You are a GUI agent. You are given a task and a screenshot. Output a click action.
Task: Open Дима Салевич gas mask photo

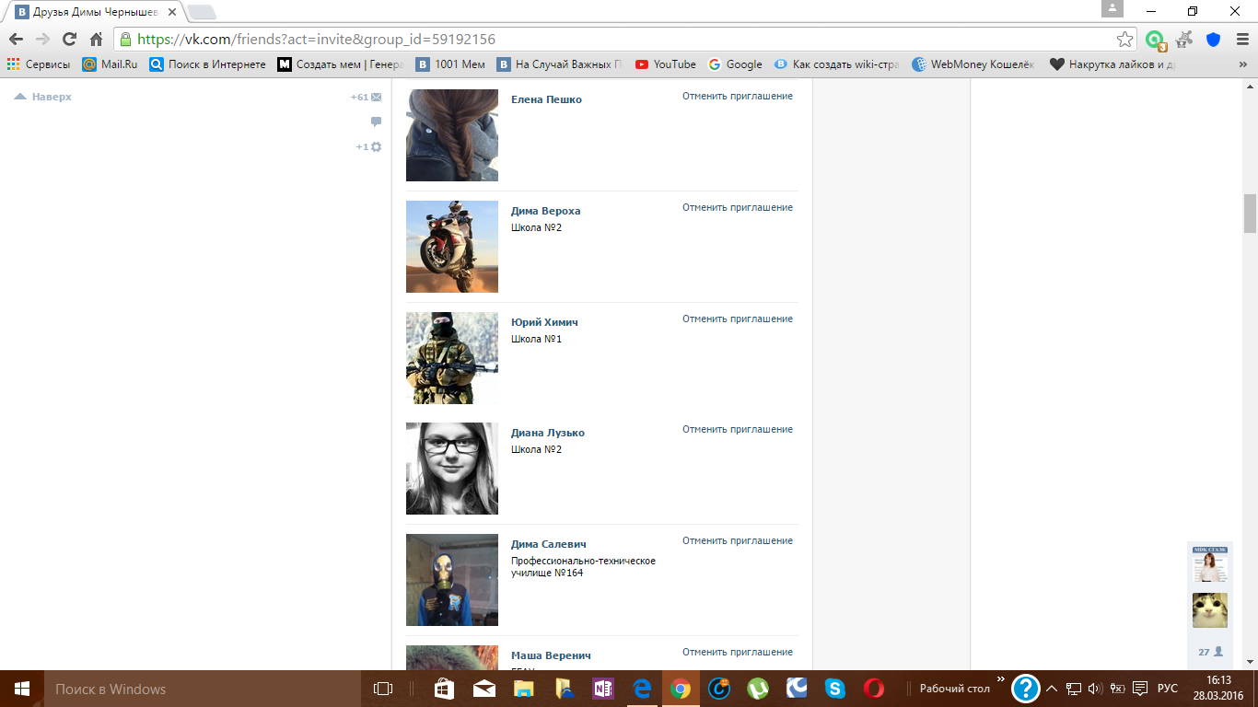[x=452, y=580]
